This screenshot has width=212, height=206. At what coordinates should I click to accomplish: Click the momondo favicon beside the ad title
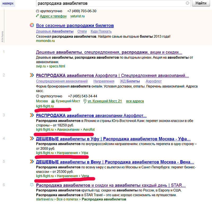pyautogui.click(x=32, y=25)
